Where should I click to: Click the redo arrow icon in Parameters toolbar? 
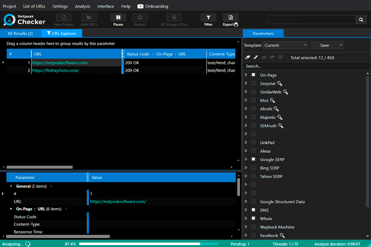[272, 58]
